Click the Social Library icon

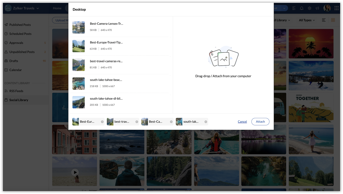coord(6,100)
